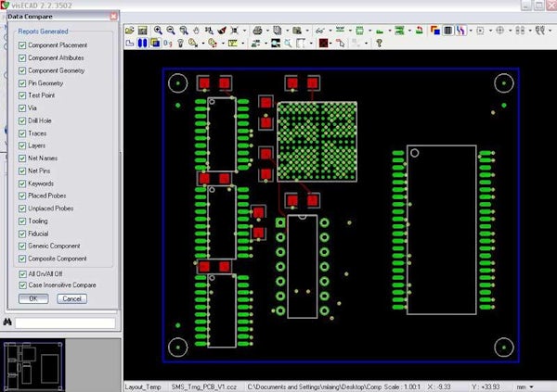Click the search input field beside binoculars
Viewport: 557px width, 392px height.
coord(65,322)
